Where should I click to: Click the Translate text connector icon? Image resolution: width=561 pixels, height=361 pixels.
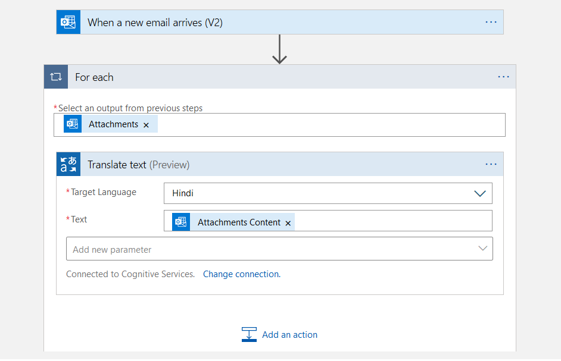(x=68, y=164)
